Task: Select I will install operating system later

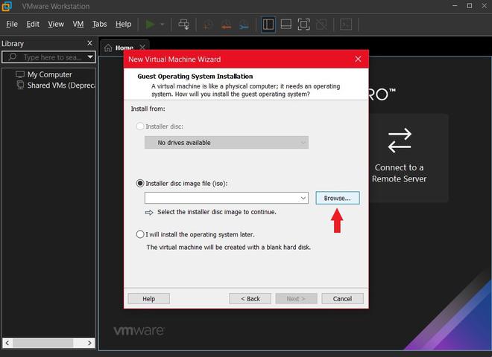Action: pos(140,234)
